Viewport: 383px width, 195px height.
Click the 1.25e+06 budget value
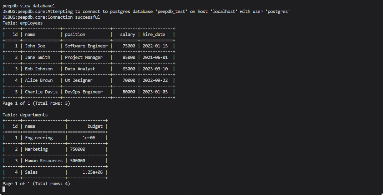92,172
